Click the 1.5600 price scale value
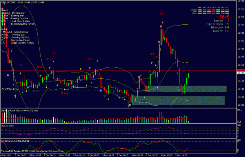Screen dimensions: 245x157 [241, 97]
